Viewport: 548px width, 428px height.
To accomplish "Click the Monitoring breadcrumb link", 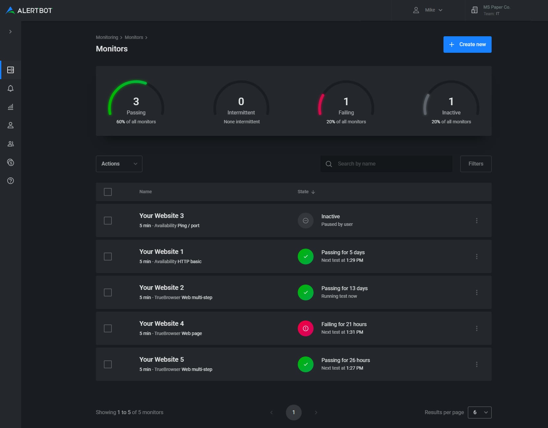I will [107, 37].
